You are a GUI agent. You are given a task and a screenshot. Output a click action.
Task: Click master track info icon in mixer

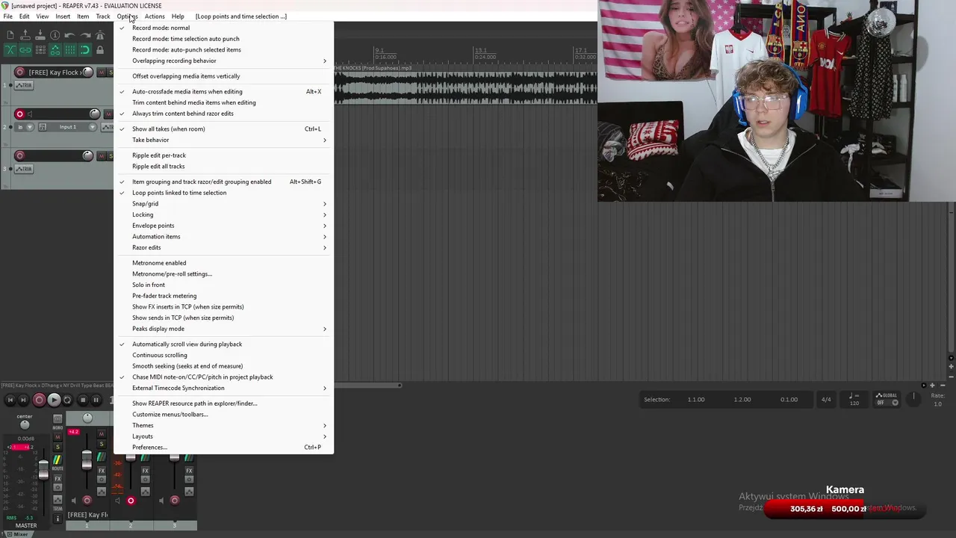click(58, 519)
